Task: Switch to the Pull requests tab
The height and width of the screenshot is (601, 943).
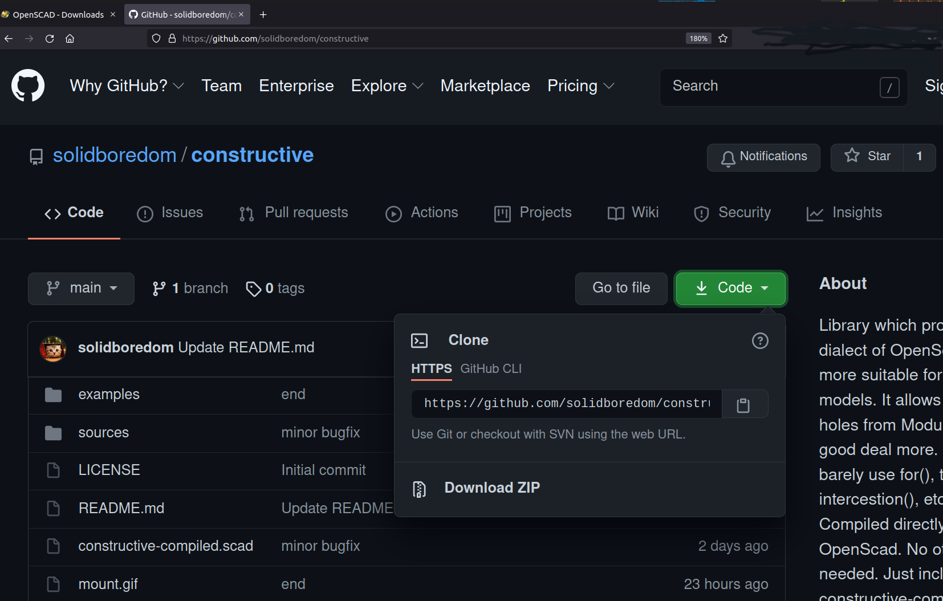Action: pyautogui.click(x=294, y=213)
